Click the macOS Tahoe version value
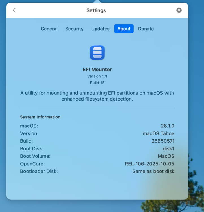204x212 pixels. click(159, 133)
